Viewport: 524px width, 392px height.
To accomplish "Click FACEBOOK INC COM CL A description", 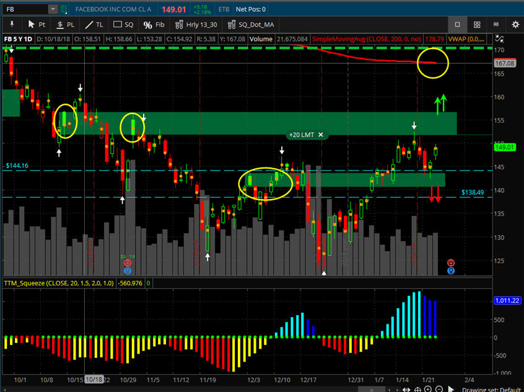I will click(x=113, y=9).
